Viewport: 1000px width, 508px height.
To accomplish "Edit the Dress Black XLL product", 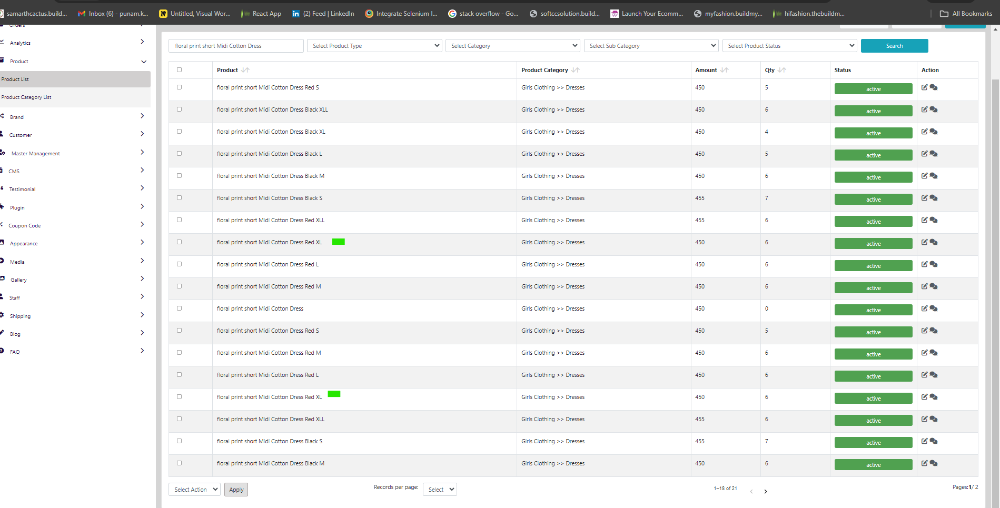I will click(924, 109).
